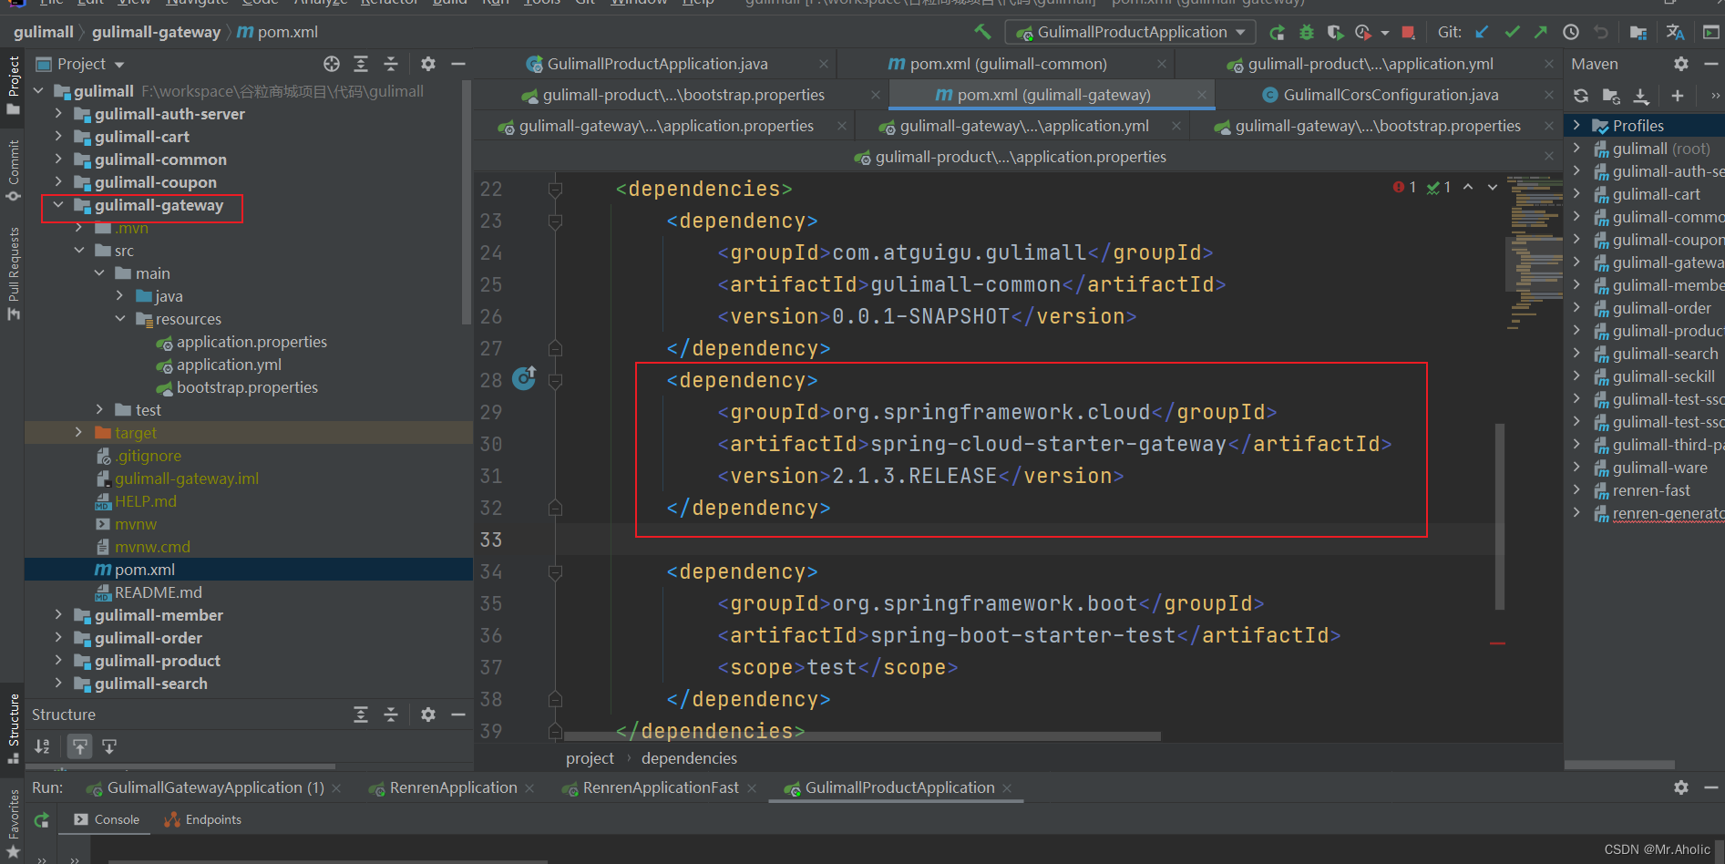Image resolution: width=1725 pixels, height=864 pixels.
Task: Click Git update project blue arrow
Action: click(x=1483, y=32)
